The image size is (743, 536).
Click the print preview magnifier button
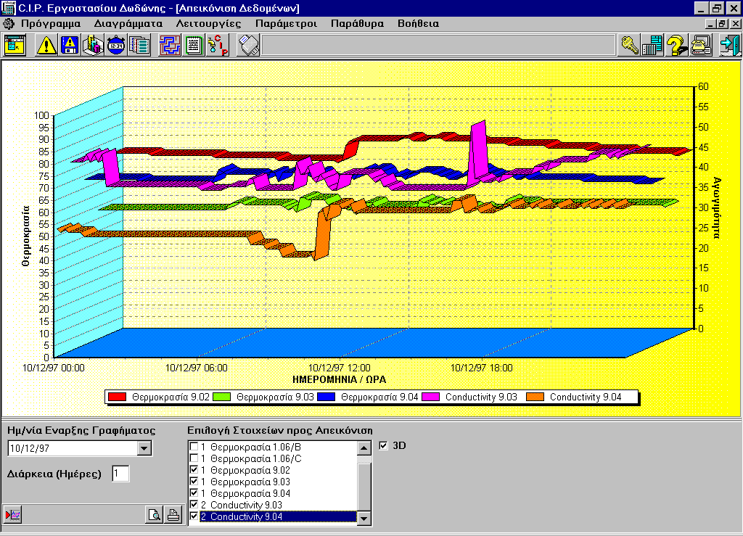[155, 516]
